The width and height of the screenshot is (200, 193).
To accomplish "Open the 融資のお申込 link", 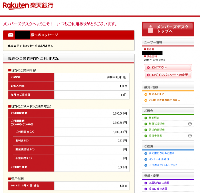I will (x=157, y=94).
